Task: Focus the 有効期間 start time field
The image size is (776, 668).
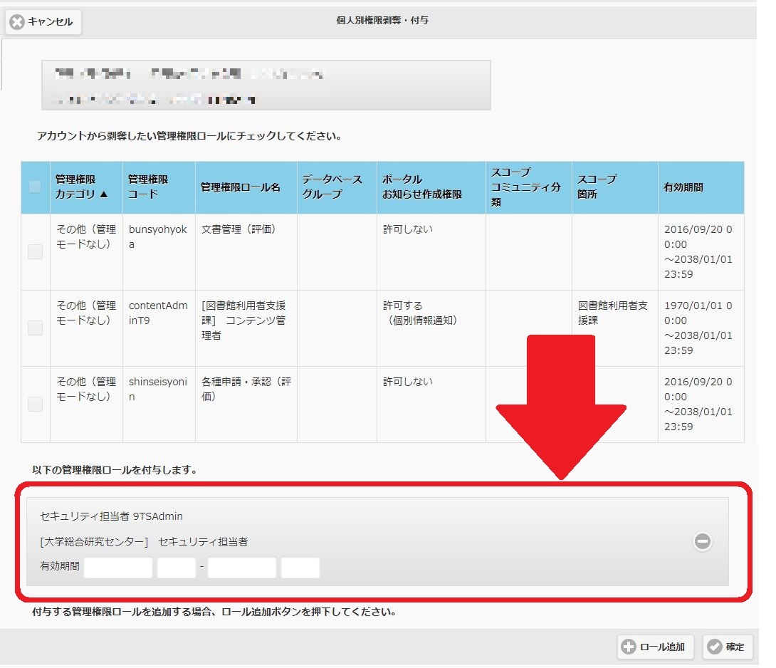Action: [177, 568]
